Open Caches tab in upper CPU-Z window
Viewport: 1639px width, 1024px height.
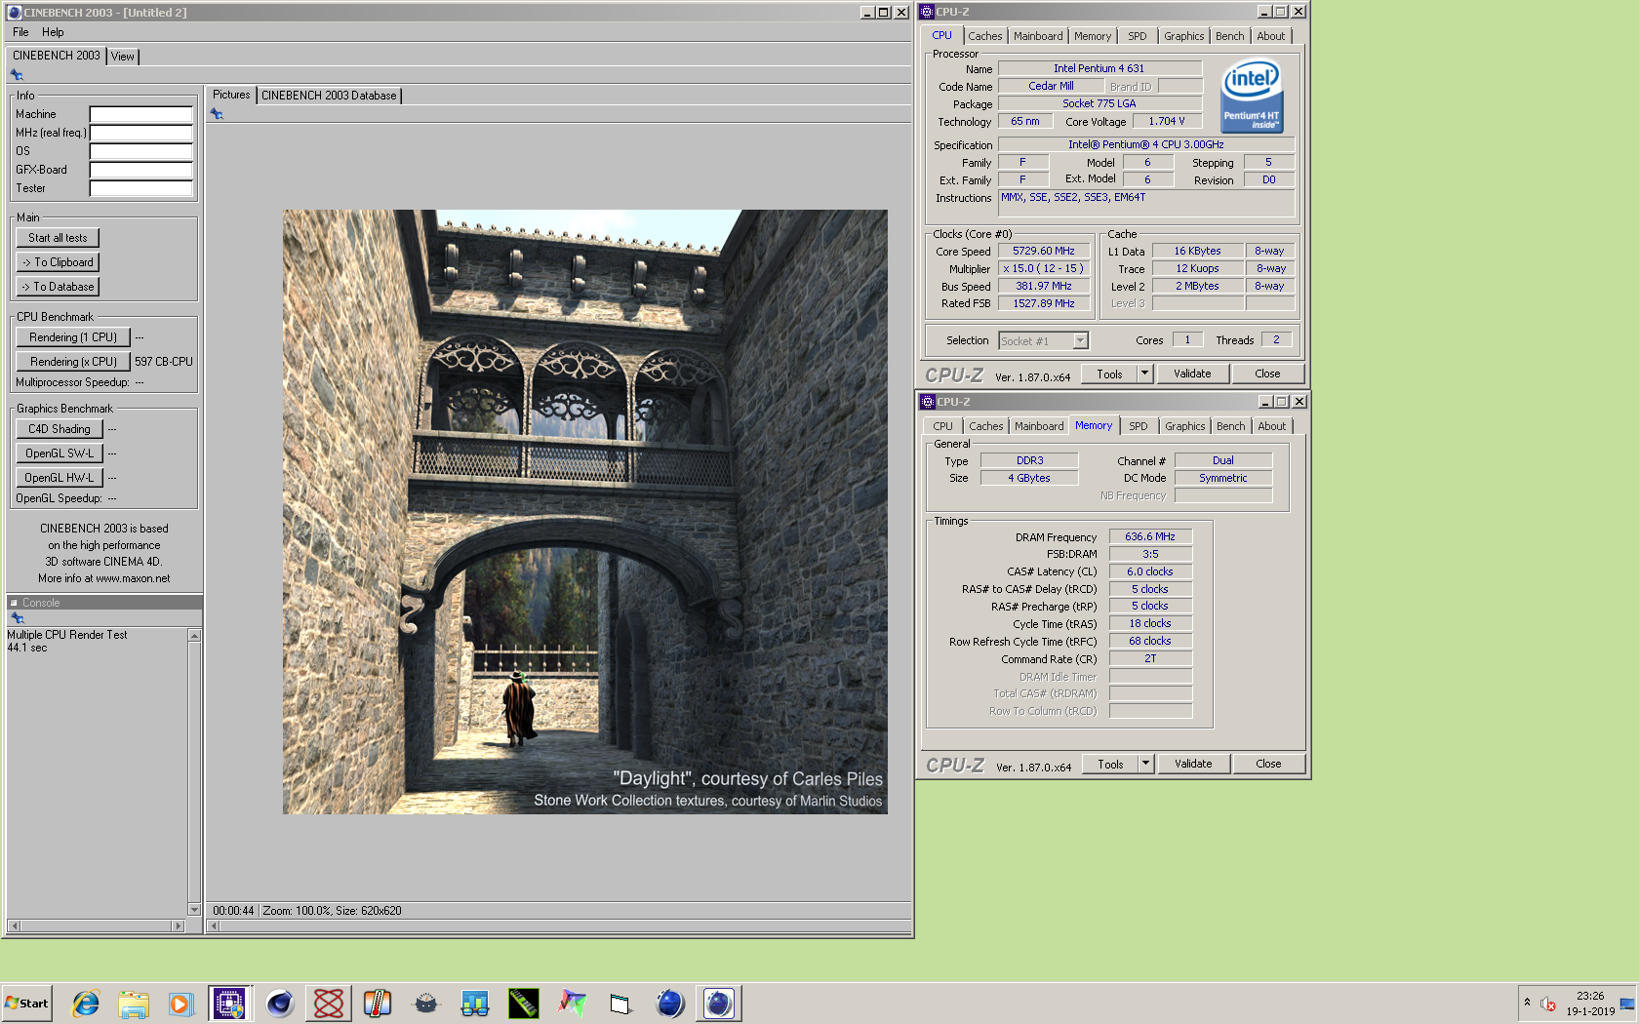point(985,36)
